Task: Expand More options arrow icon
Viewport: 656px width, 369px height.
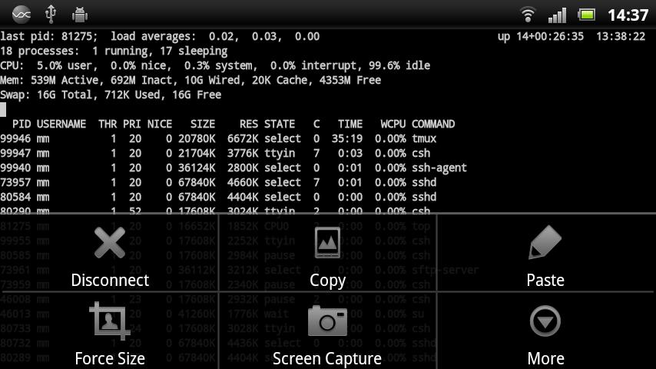Action: pyautogui.click(x=545, y=321)
